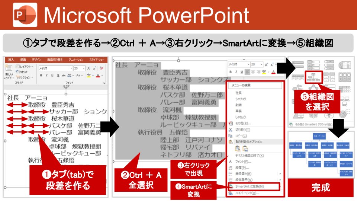
Task: Decrease font size in the ribbon
Action: 94,68
